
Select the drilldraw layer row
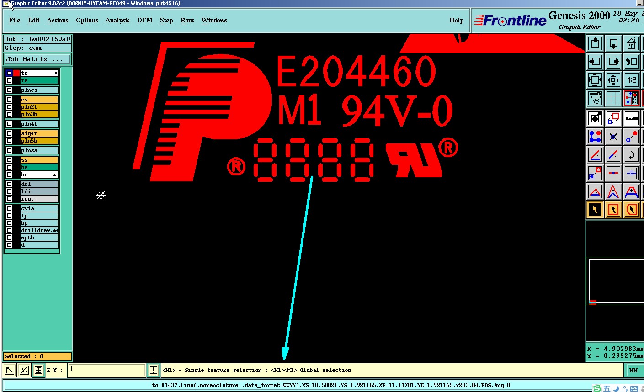click(39, 230)
